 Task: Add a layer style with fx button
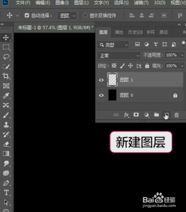pos(126,115)
